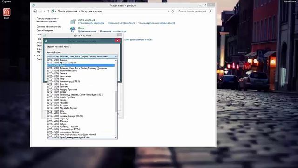Screen dimensions: 298x168
Task: Select (UTC+02:00) Стамбул time zone
Action: (x=81, y=84)
